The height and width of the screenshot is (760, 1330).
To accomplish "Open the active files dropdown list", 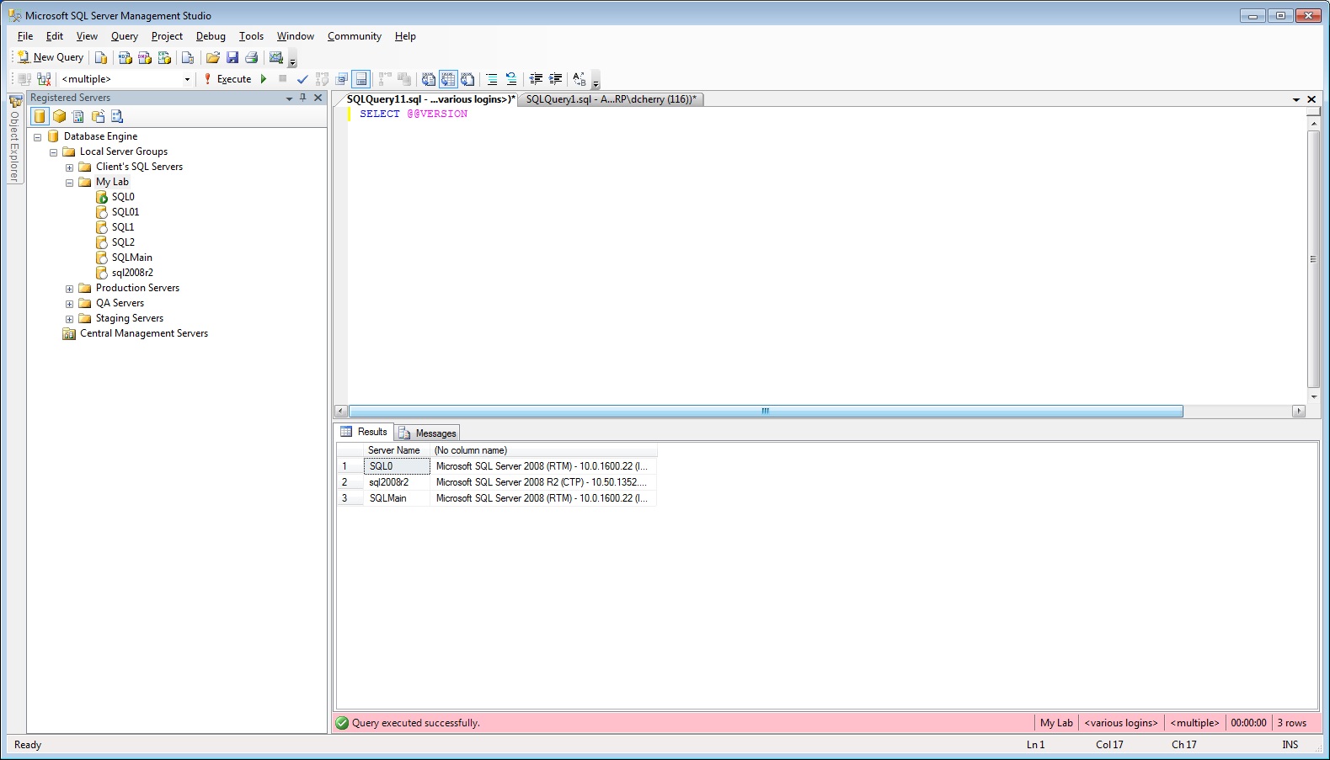I will click(x=1296, y=99).
